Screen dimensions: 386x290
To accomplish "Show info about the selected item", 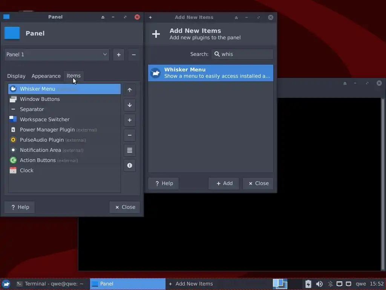I will pyautogui.click(x=130, y=165).
